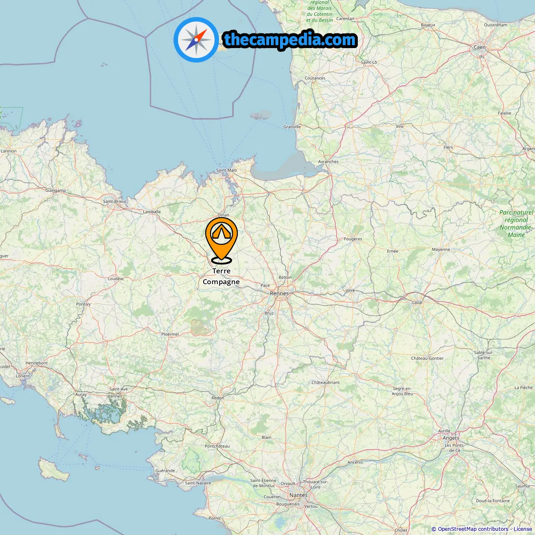Click the orange tent campsite marker
Screen dimensions: 535x535
(222, 240)
